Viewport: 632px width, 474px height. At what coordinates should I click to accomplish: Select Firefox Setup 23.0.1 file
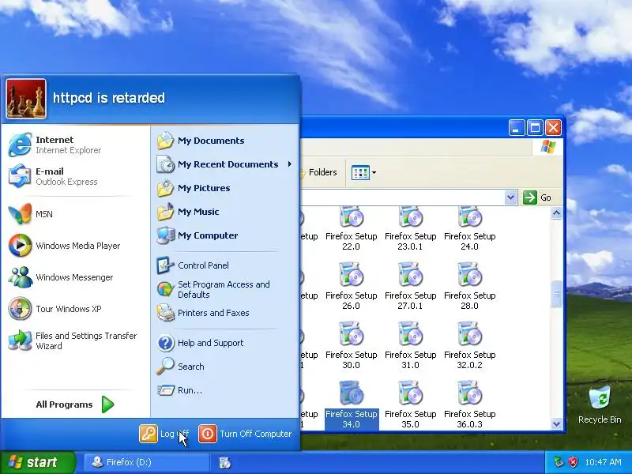(x=410, y=229)
